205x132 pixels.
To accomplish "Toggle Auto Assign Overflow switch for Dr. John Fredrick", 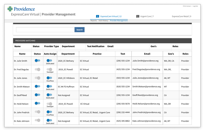I will [x=49, y=112].
